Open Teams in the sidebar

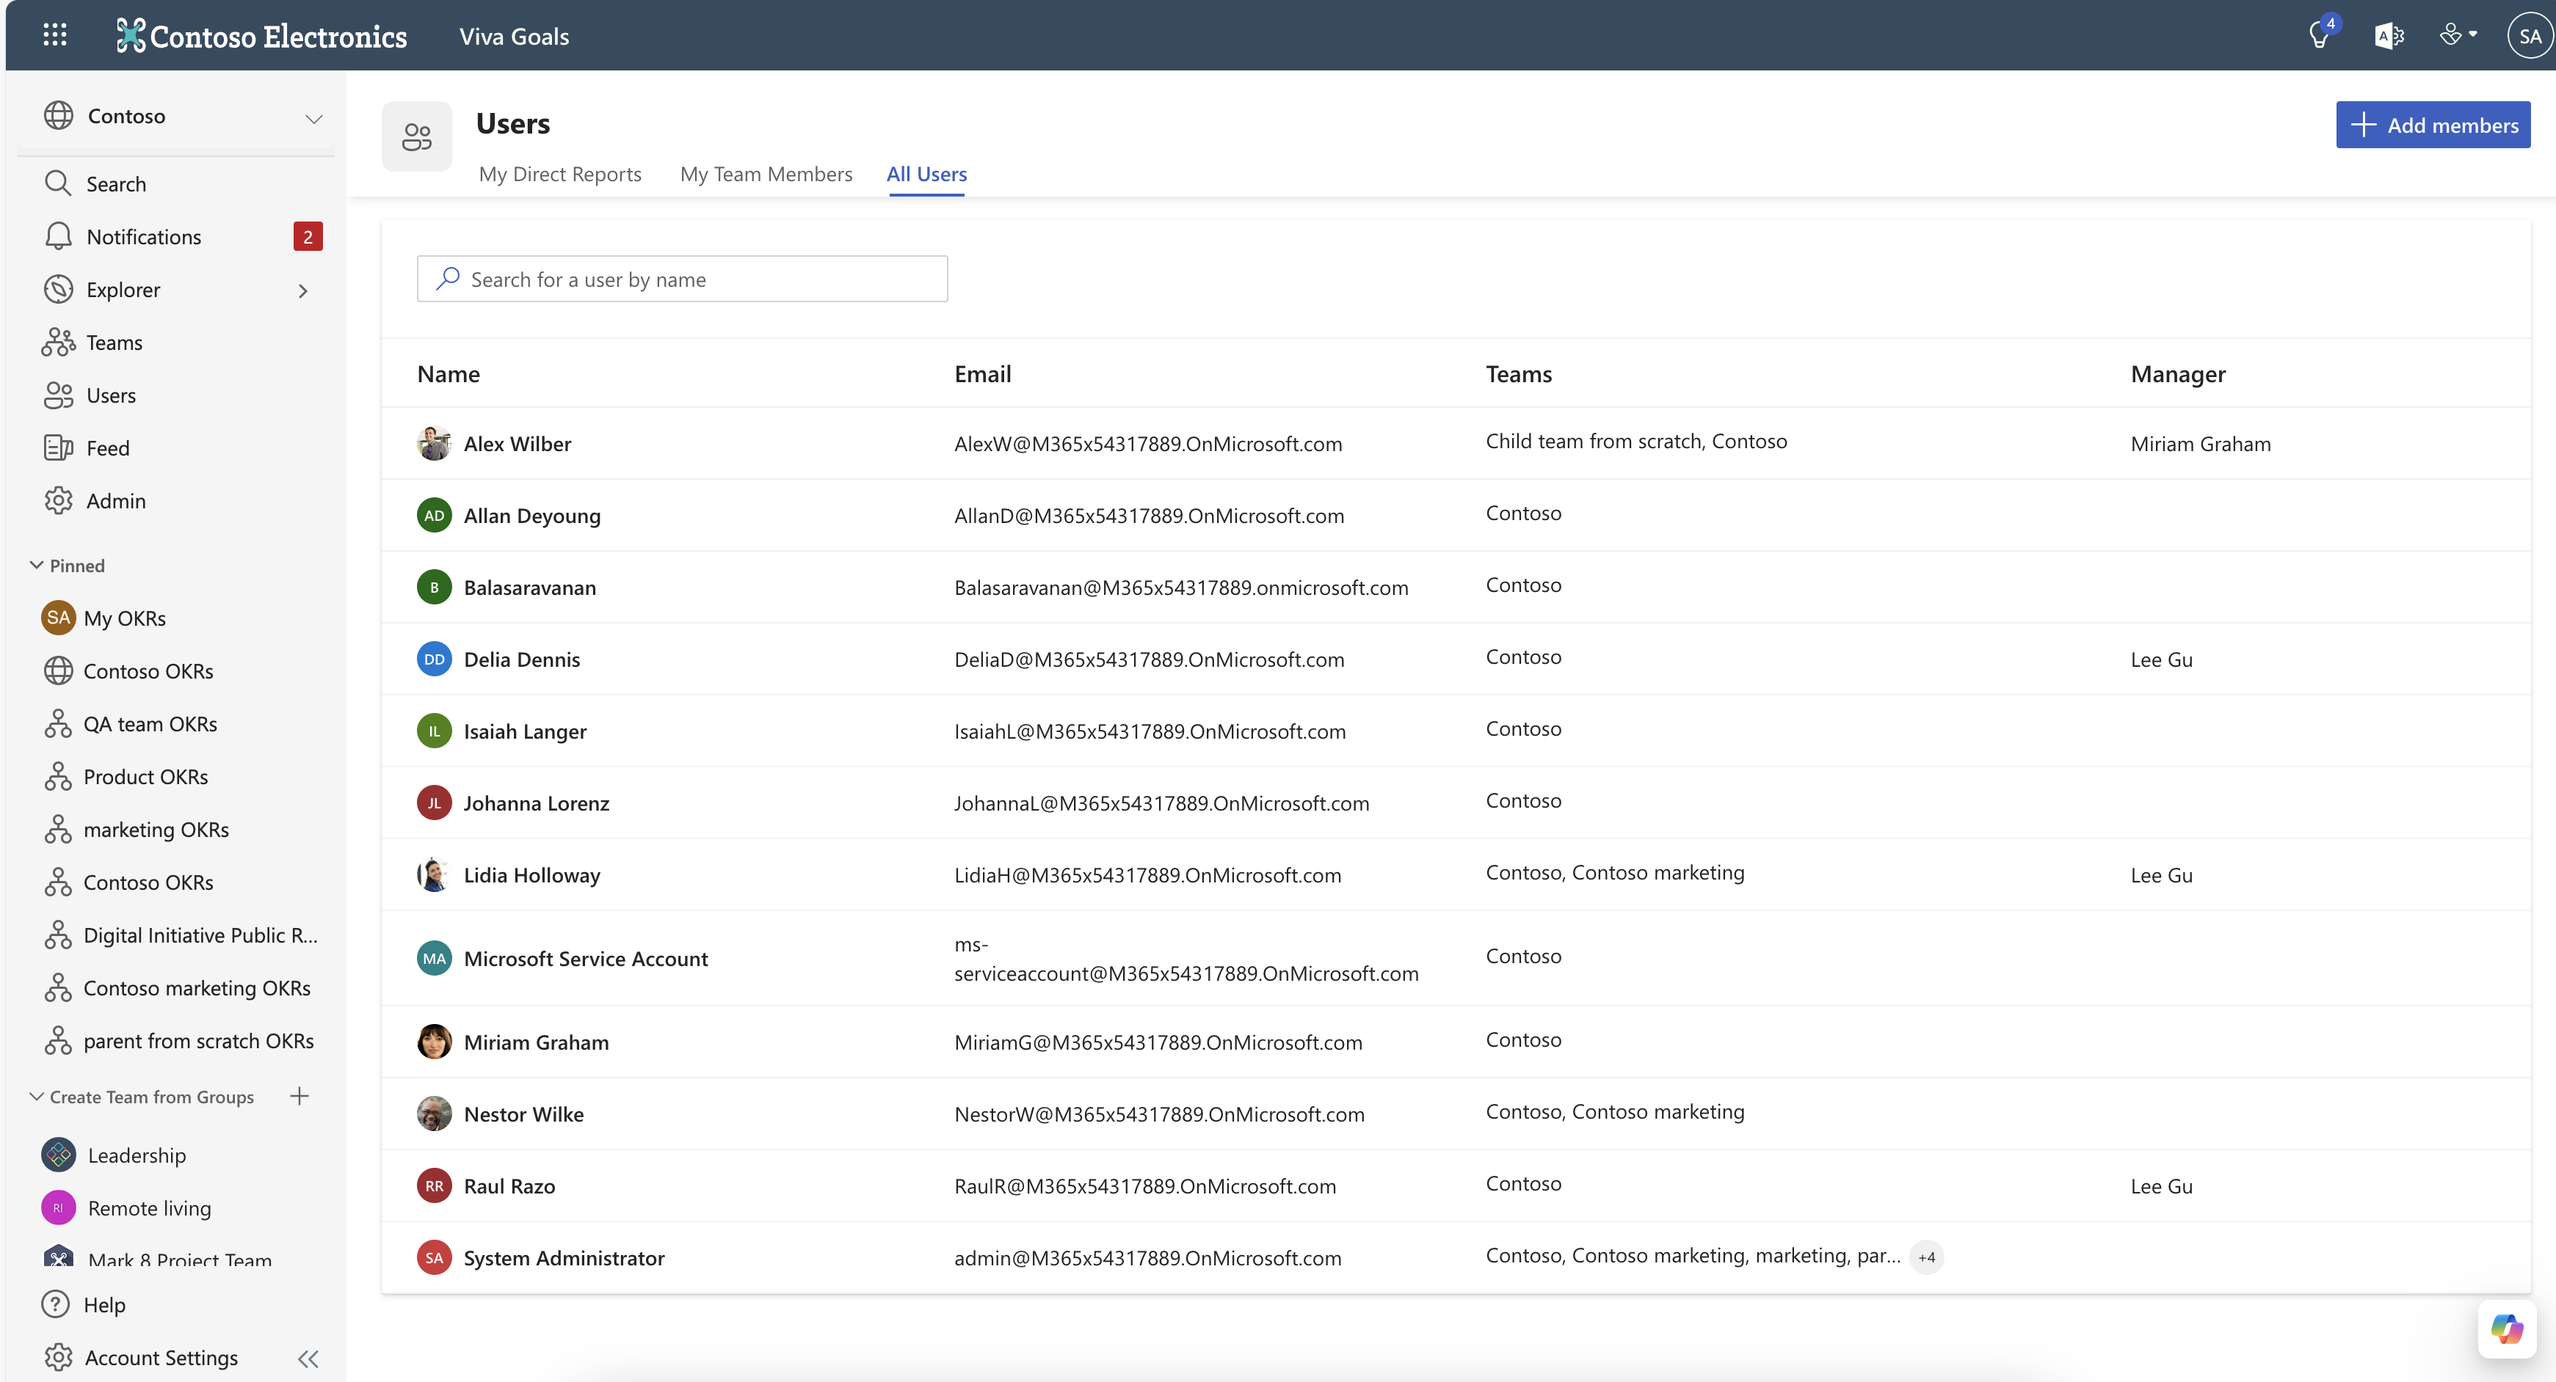click(x=114, y=342)
